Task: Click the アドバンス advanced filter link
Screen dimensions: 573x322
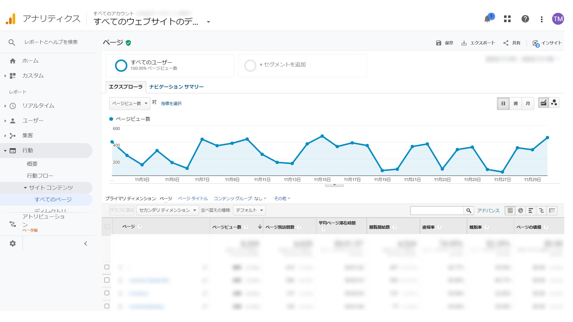Action: (x=488, y=210)
